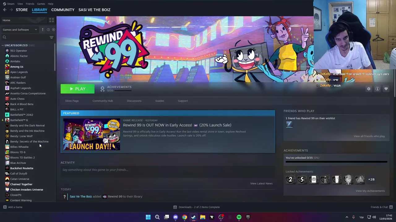396x222 pixels.
Task: Go back using the left arrow
Action: (5, 10)
